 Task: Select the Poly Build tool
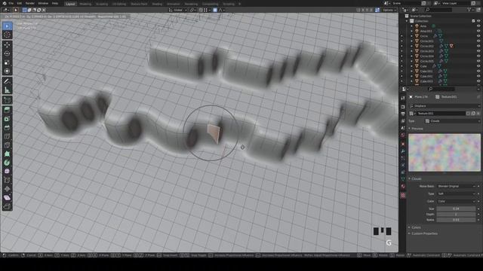coord(7,154)
